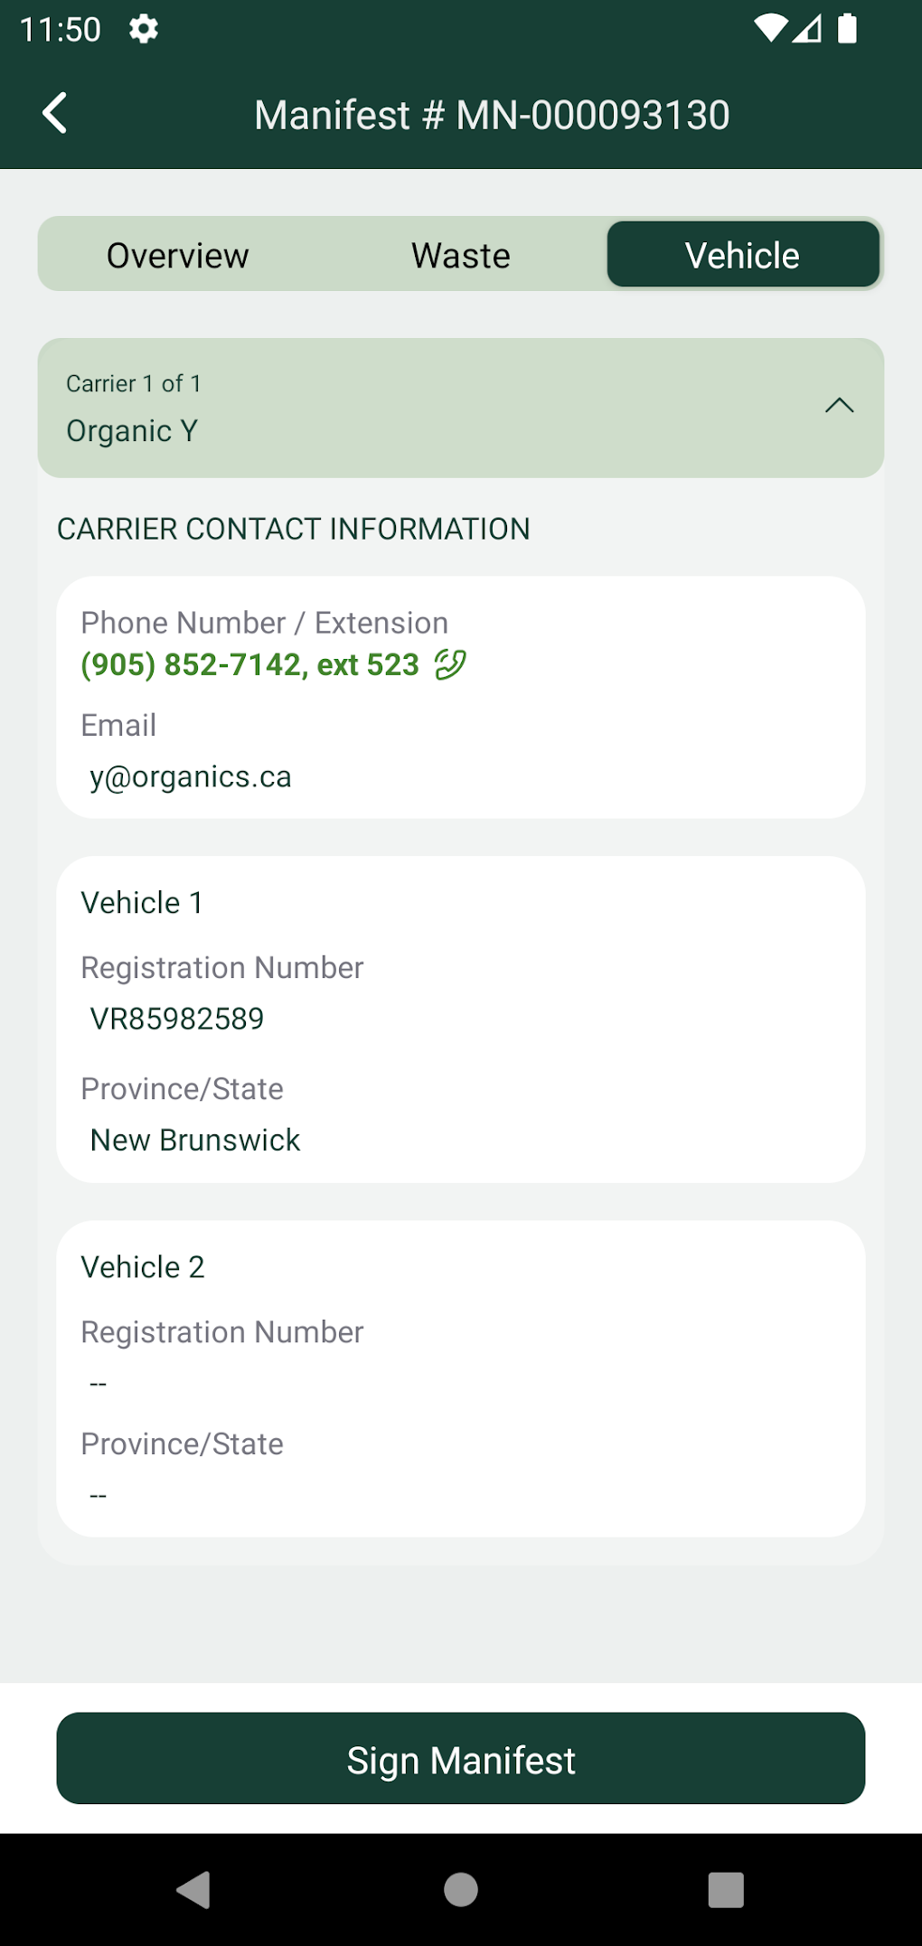Tap the email y@organics.ca
The width and height of the screenshot is (922, 1946).
tap(191, 777)
